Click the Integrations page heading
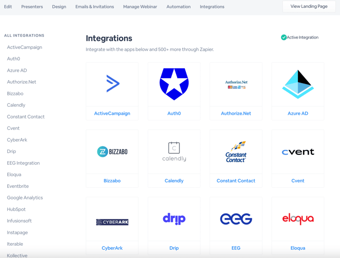Viewport: 340px width, 258px height. (109, 39)
